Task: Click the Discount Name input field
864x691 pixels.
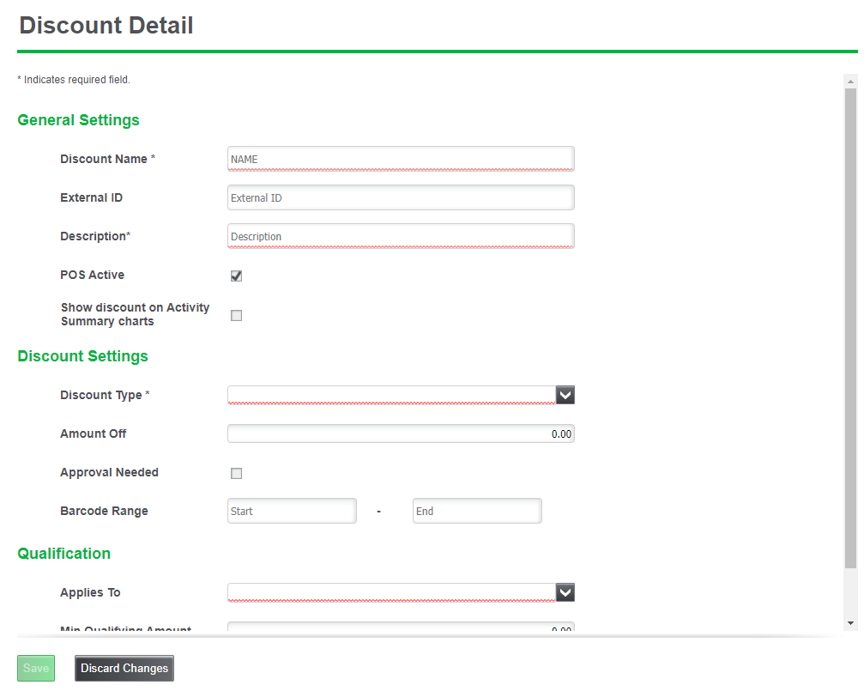Action: (x=400, y=159)
